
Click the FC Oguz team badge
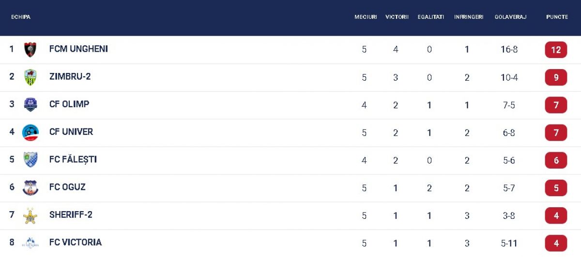[31, 187]
